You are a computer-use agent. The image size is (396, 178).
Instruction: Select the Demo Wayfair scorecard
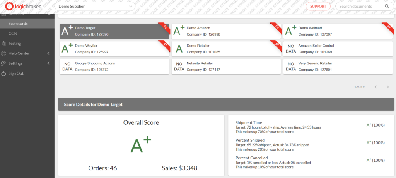pos(114,49)
